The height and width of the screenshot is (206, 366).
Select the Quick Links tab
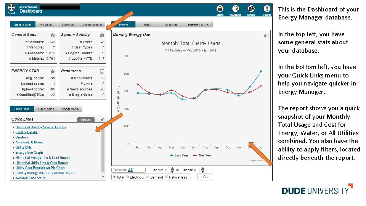(22, 109)
